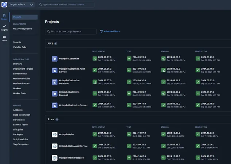Click the Octopub-Kustomize project icon

pos(55,59)
